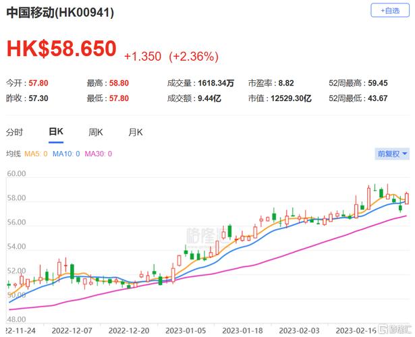Click the 最高 value 58.80
This screenshot has width=415, height=337.
point(119,84)
